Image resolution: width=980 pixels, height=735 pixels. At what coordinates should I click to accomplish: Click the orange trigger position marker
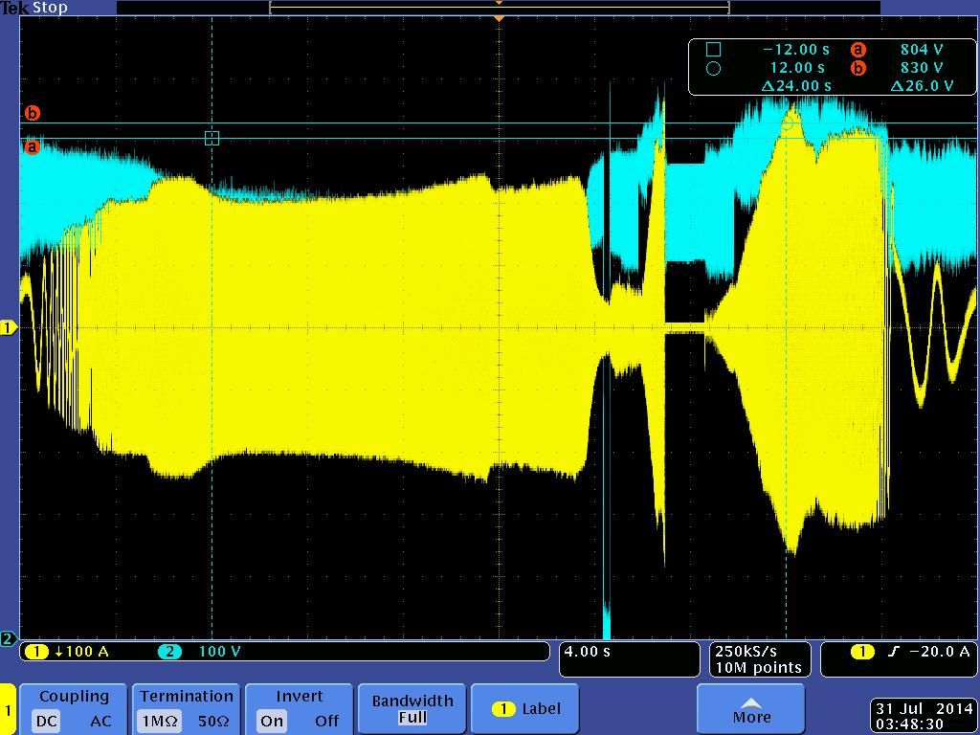(499, 19)
